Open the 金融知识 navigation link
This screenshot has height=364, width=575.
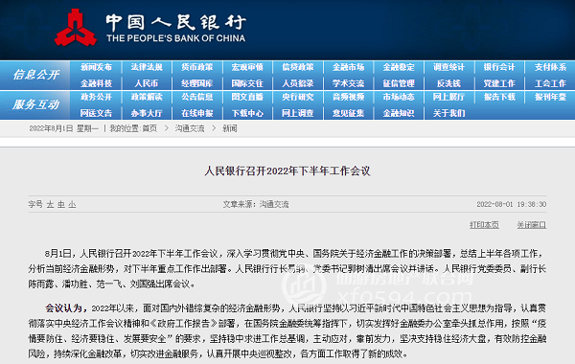[399, 113]
